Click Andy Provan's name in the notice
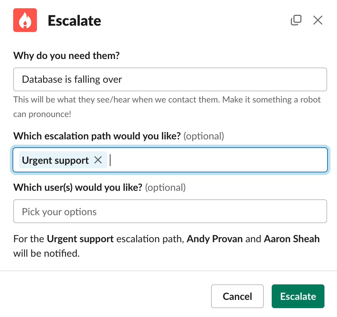 pyautogui.click(x=214, y=239)
